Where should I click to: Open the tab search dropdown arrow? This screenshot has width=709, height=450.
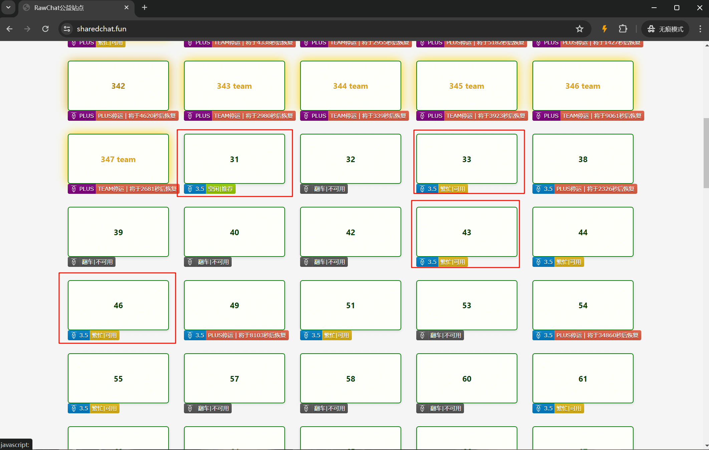tap(8, 7)
